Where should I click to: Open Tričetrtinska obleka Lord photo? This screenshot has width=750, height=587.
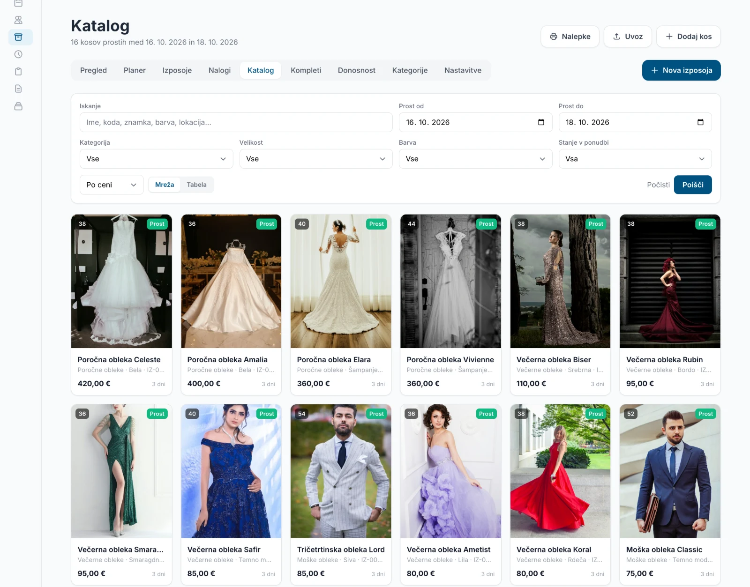pos(341,471)
